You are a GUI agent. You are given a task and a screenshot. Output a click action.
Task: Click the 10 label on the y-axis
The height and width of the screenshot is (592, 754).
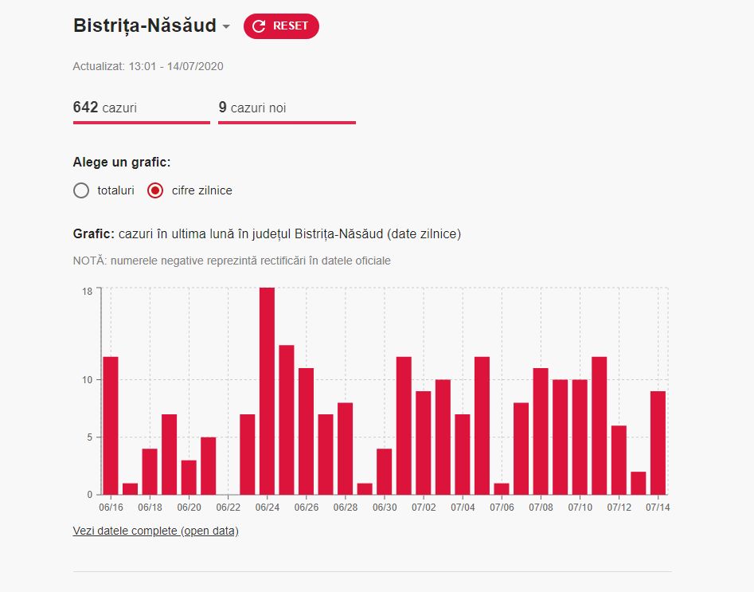click(x=87, y=380)
